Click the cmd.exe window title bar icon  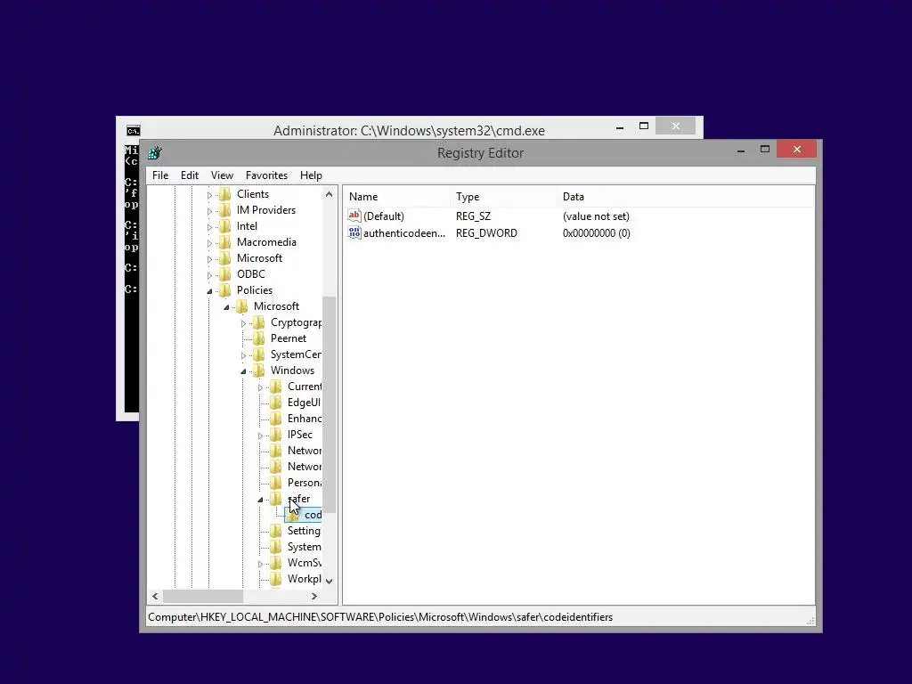click(x=134, y=130)
